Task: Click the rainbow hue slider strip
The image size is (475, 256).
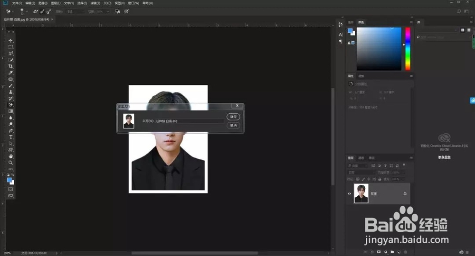Action: pyautogui.click(x=407, y=49)
